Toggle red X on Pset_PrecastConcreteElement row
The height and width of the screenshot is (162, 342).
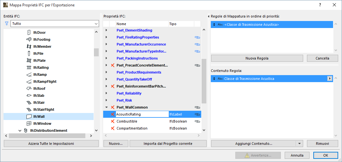[113, 65]
